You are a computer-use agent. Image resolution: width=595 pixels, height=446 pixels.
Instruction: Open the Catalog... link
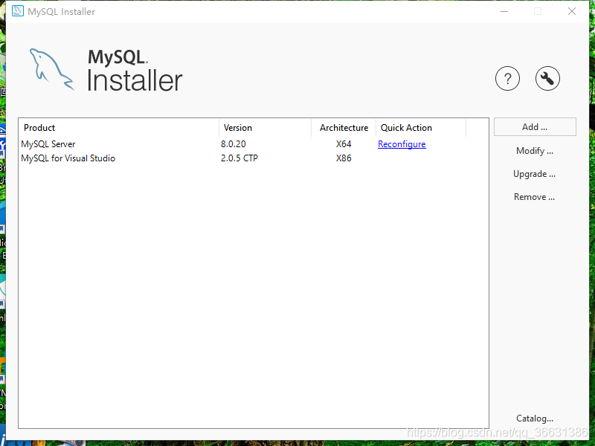[x=535, y=418]
